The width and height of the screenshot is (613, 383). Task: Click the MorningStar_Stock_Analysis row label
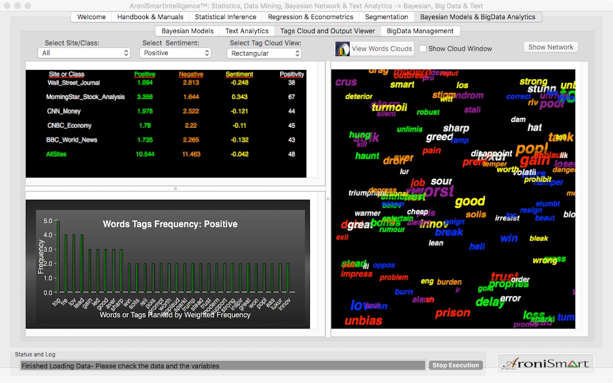pyautogui.click(x=85, y=97)
